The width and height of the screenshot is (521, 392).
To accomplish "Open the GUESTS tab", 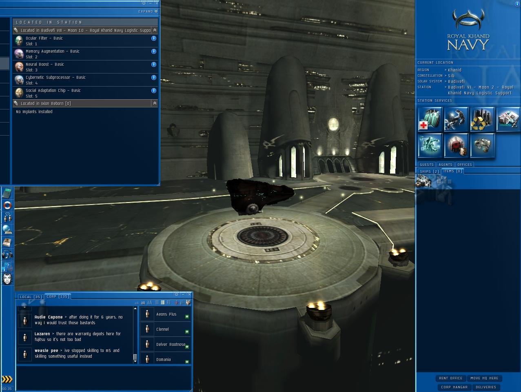I will 427,165.
